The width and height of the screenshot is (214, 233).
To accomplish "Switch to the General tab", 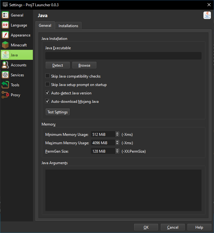I will 45,26.
